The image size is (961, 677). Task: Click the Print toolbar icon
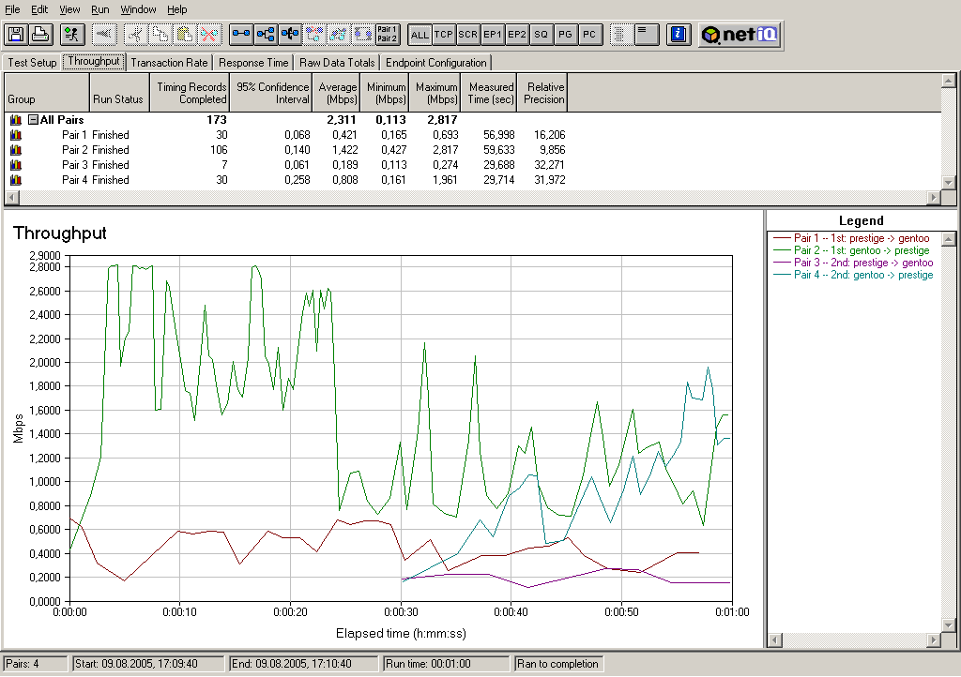point(40,35)
